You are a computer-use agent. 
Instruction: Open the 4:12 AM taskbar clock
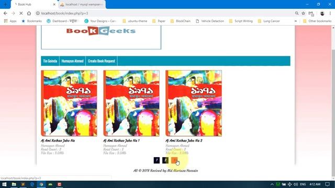click(x=315, y=184)
